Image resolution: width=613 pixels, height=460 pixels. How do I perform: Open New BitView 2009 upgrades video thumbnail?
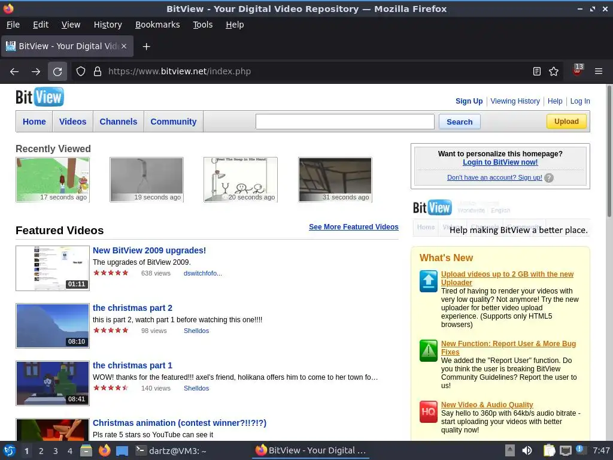[x=53, y=268]
